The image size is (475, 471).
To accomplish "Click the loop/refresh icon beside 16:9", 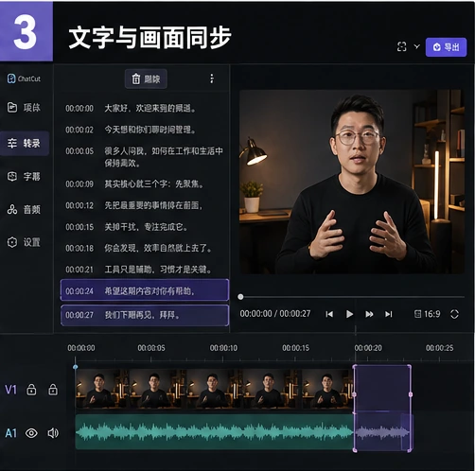I will [x=454, y=314].
